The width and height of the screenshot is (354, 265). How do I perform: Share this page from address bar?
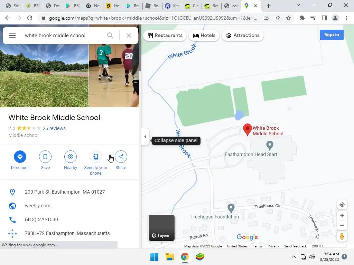click(277, 18)
